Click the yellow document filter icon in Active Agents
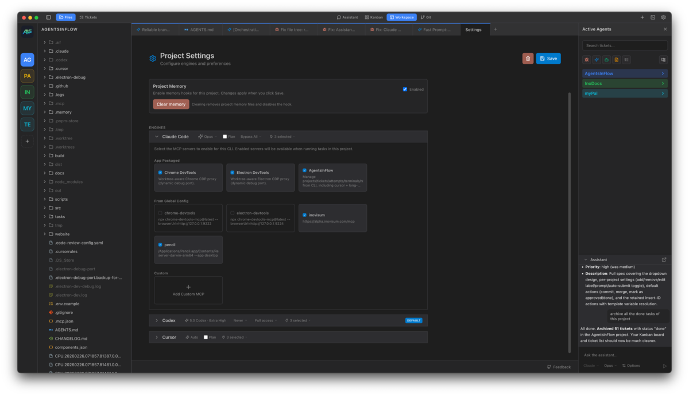 pos(617,59)
